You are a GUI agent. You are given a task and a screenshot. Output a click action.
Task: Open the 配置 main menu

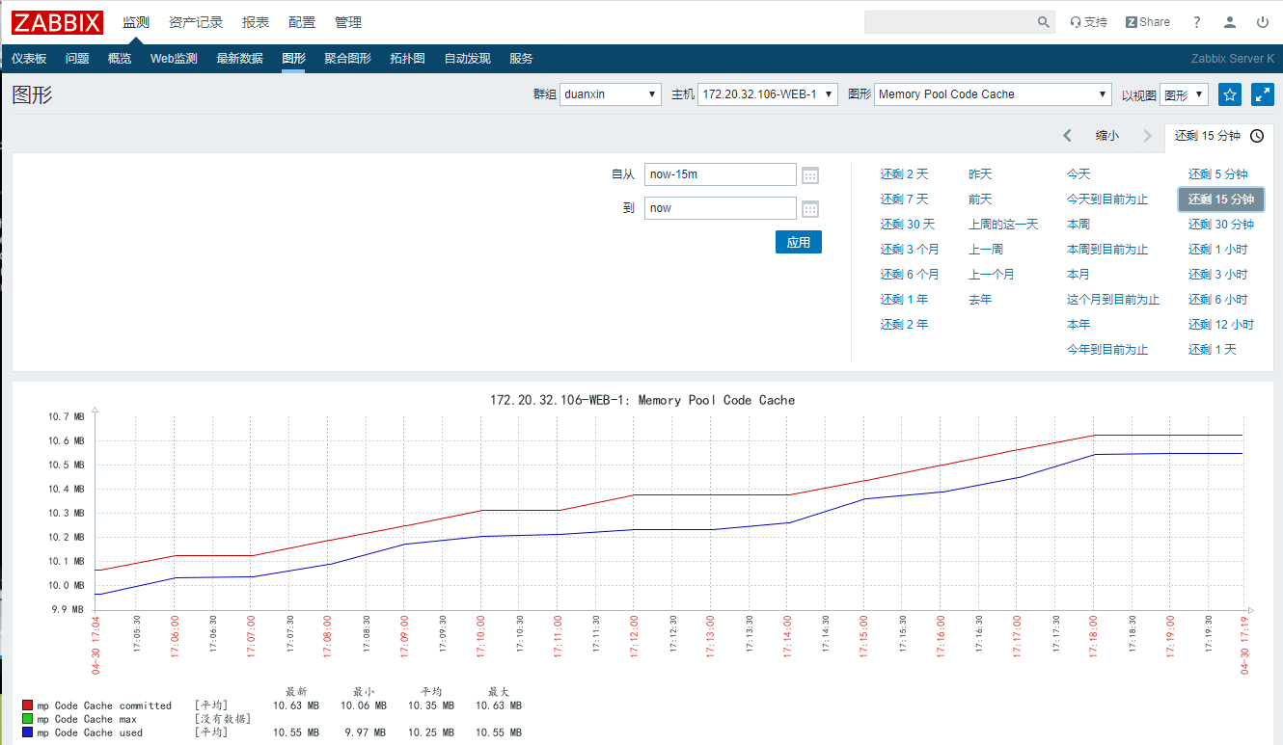point(302,22)
